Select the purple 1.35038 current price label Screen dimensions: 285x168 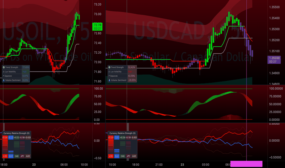[x=274, y=60]
